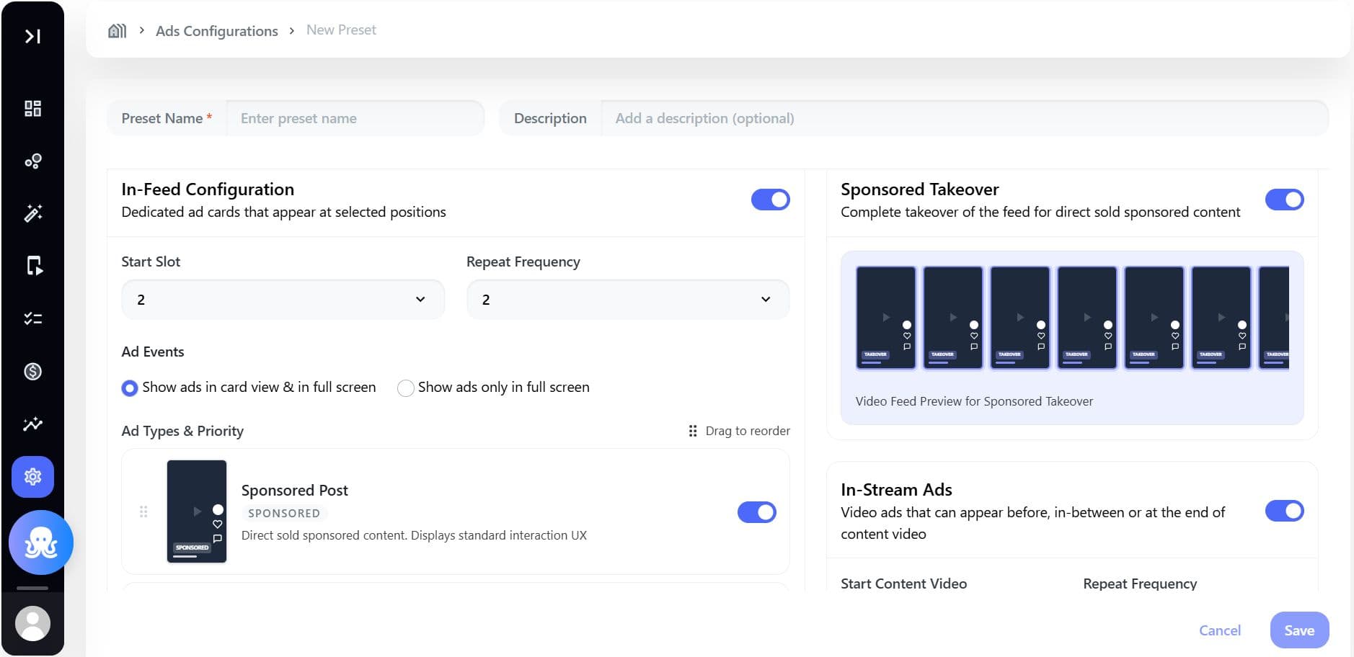
Task: Open the checklist icon in sidebar
Action: pos(32,318)
